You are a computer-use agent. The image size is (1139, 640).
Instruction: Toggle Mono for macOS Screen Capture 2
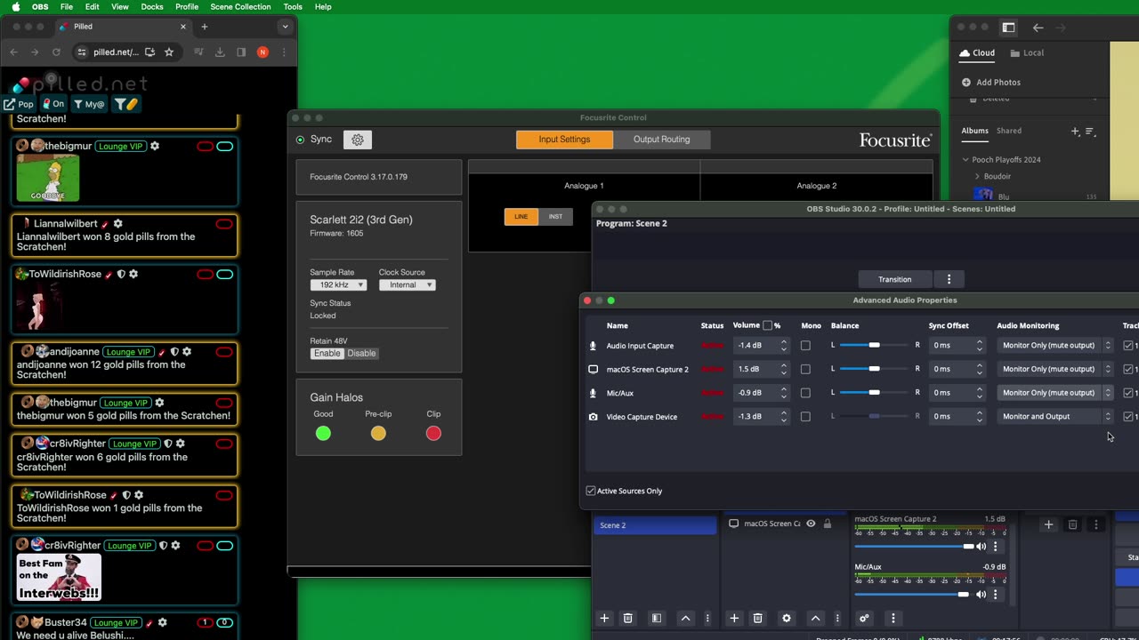point(805,369)
